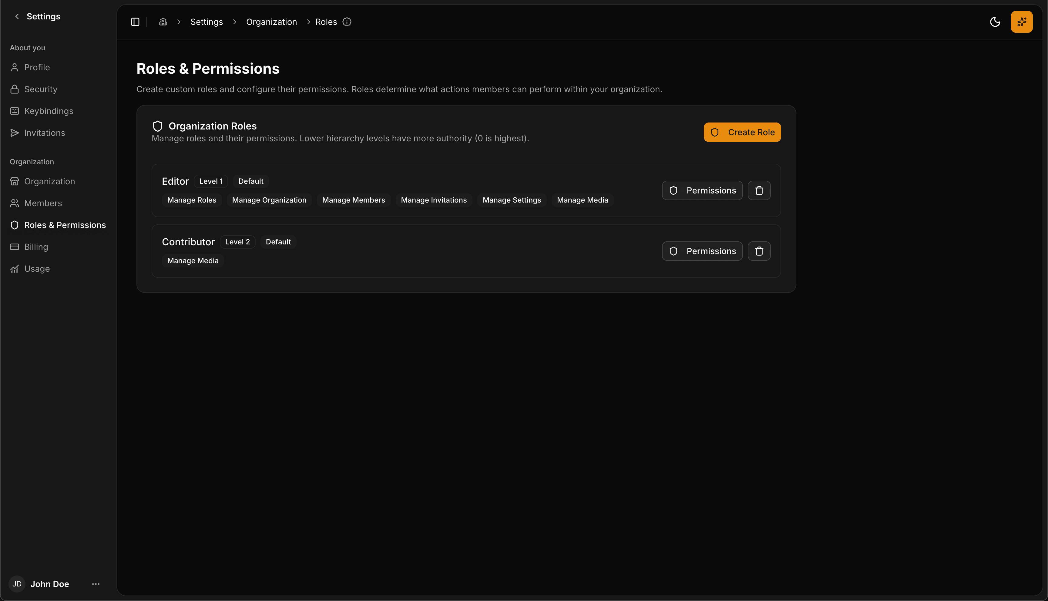Viewport: 1048px width, 601px height.
Task: Open the Roles & Permissions sidebar section
Action: pyautogui.click(x=64, y=225)
